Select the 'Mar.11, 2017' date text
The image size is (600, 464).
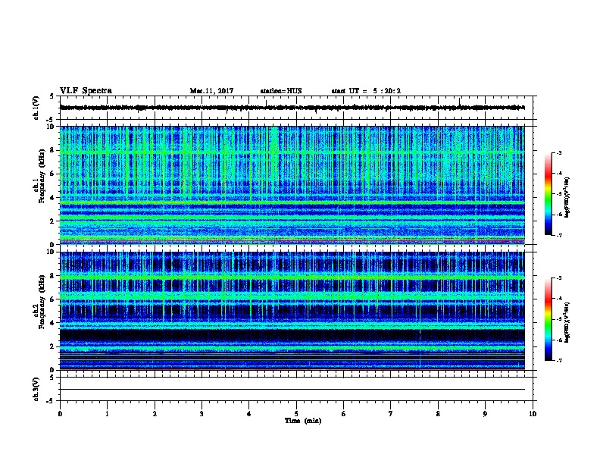tap(211, 91)
